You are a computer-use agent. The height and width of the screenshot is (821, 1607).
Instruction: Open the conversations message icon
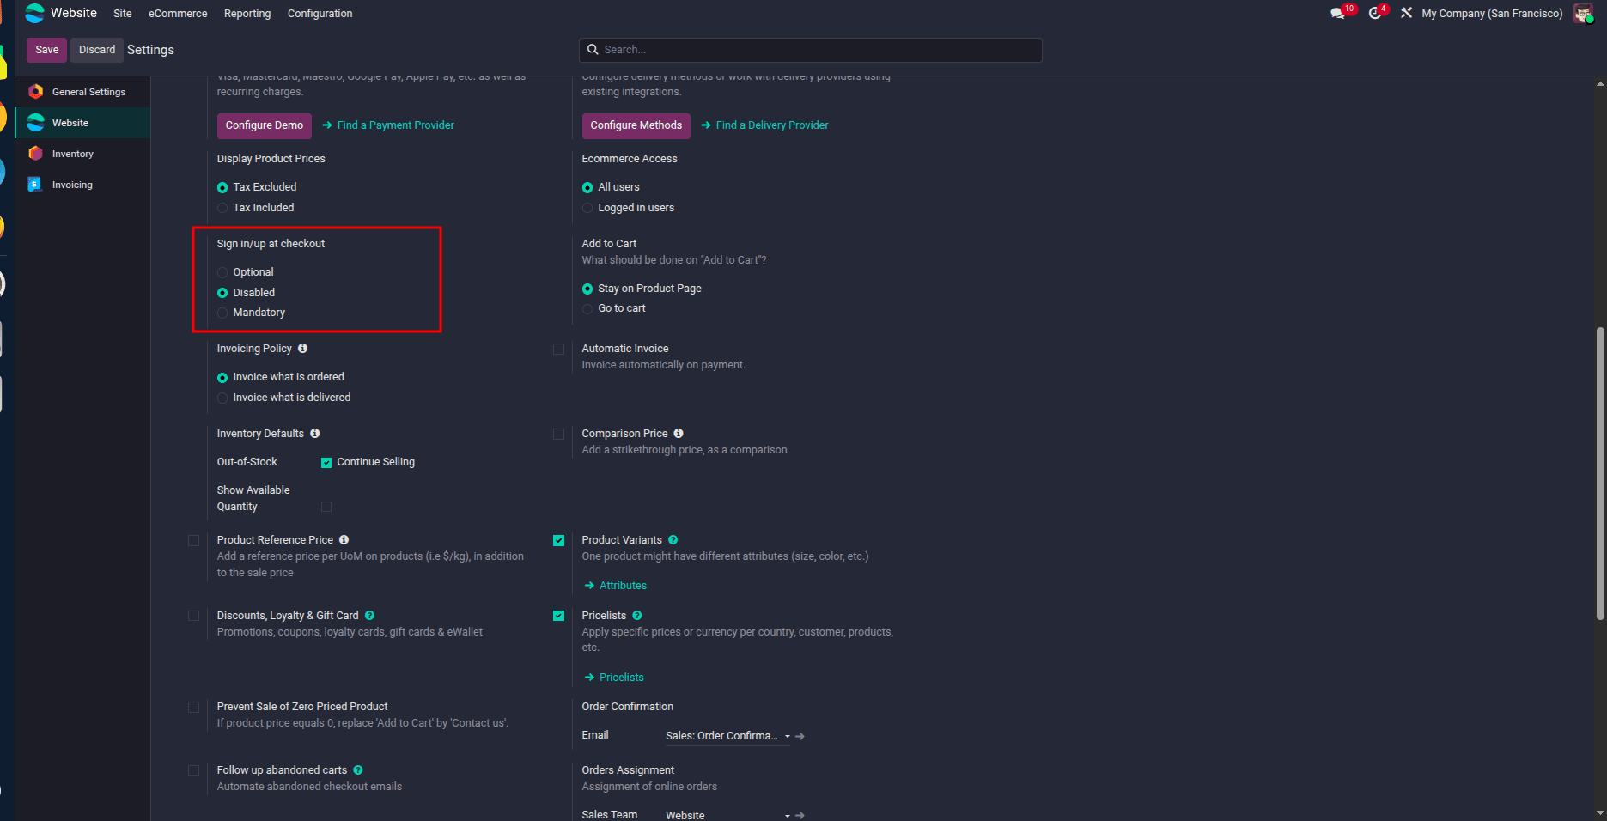(1337, 13)
